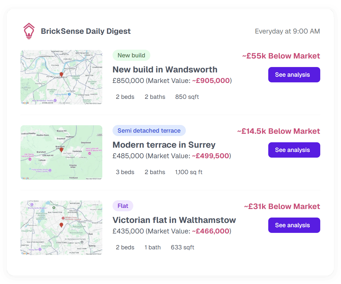Open analysis for the Wandsworth new build
This screenshot has width=341, height=284.
coord(294,75)
